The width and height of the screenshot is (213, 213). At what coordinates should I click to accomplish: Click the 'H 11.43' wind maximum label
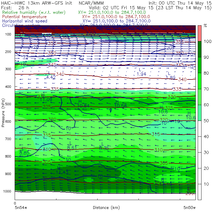tap(62, 170)
